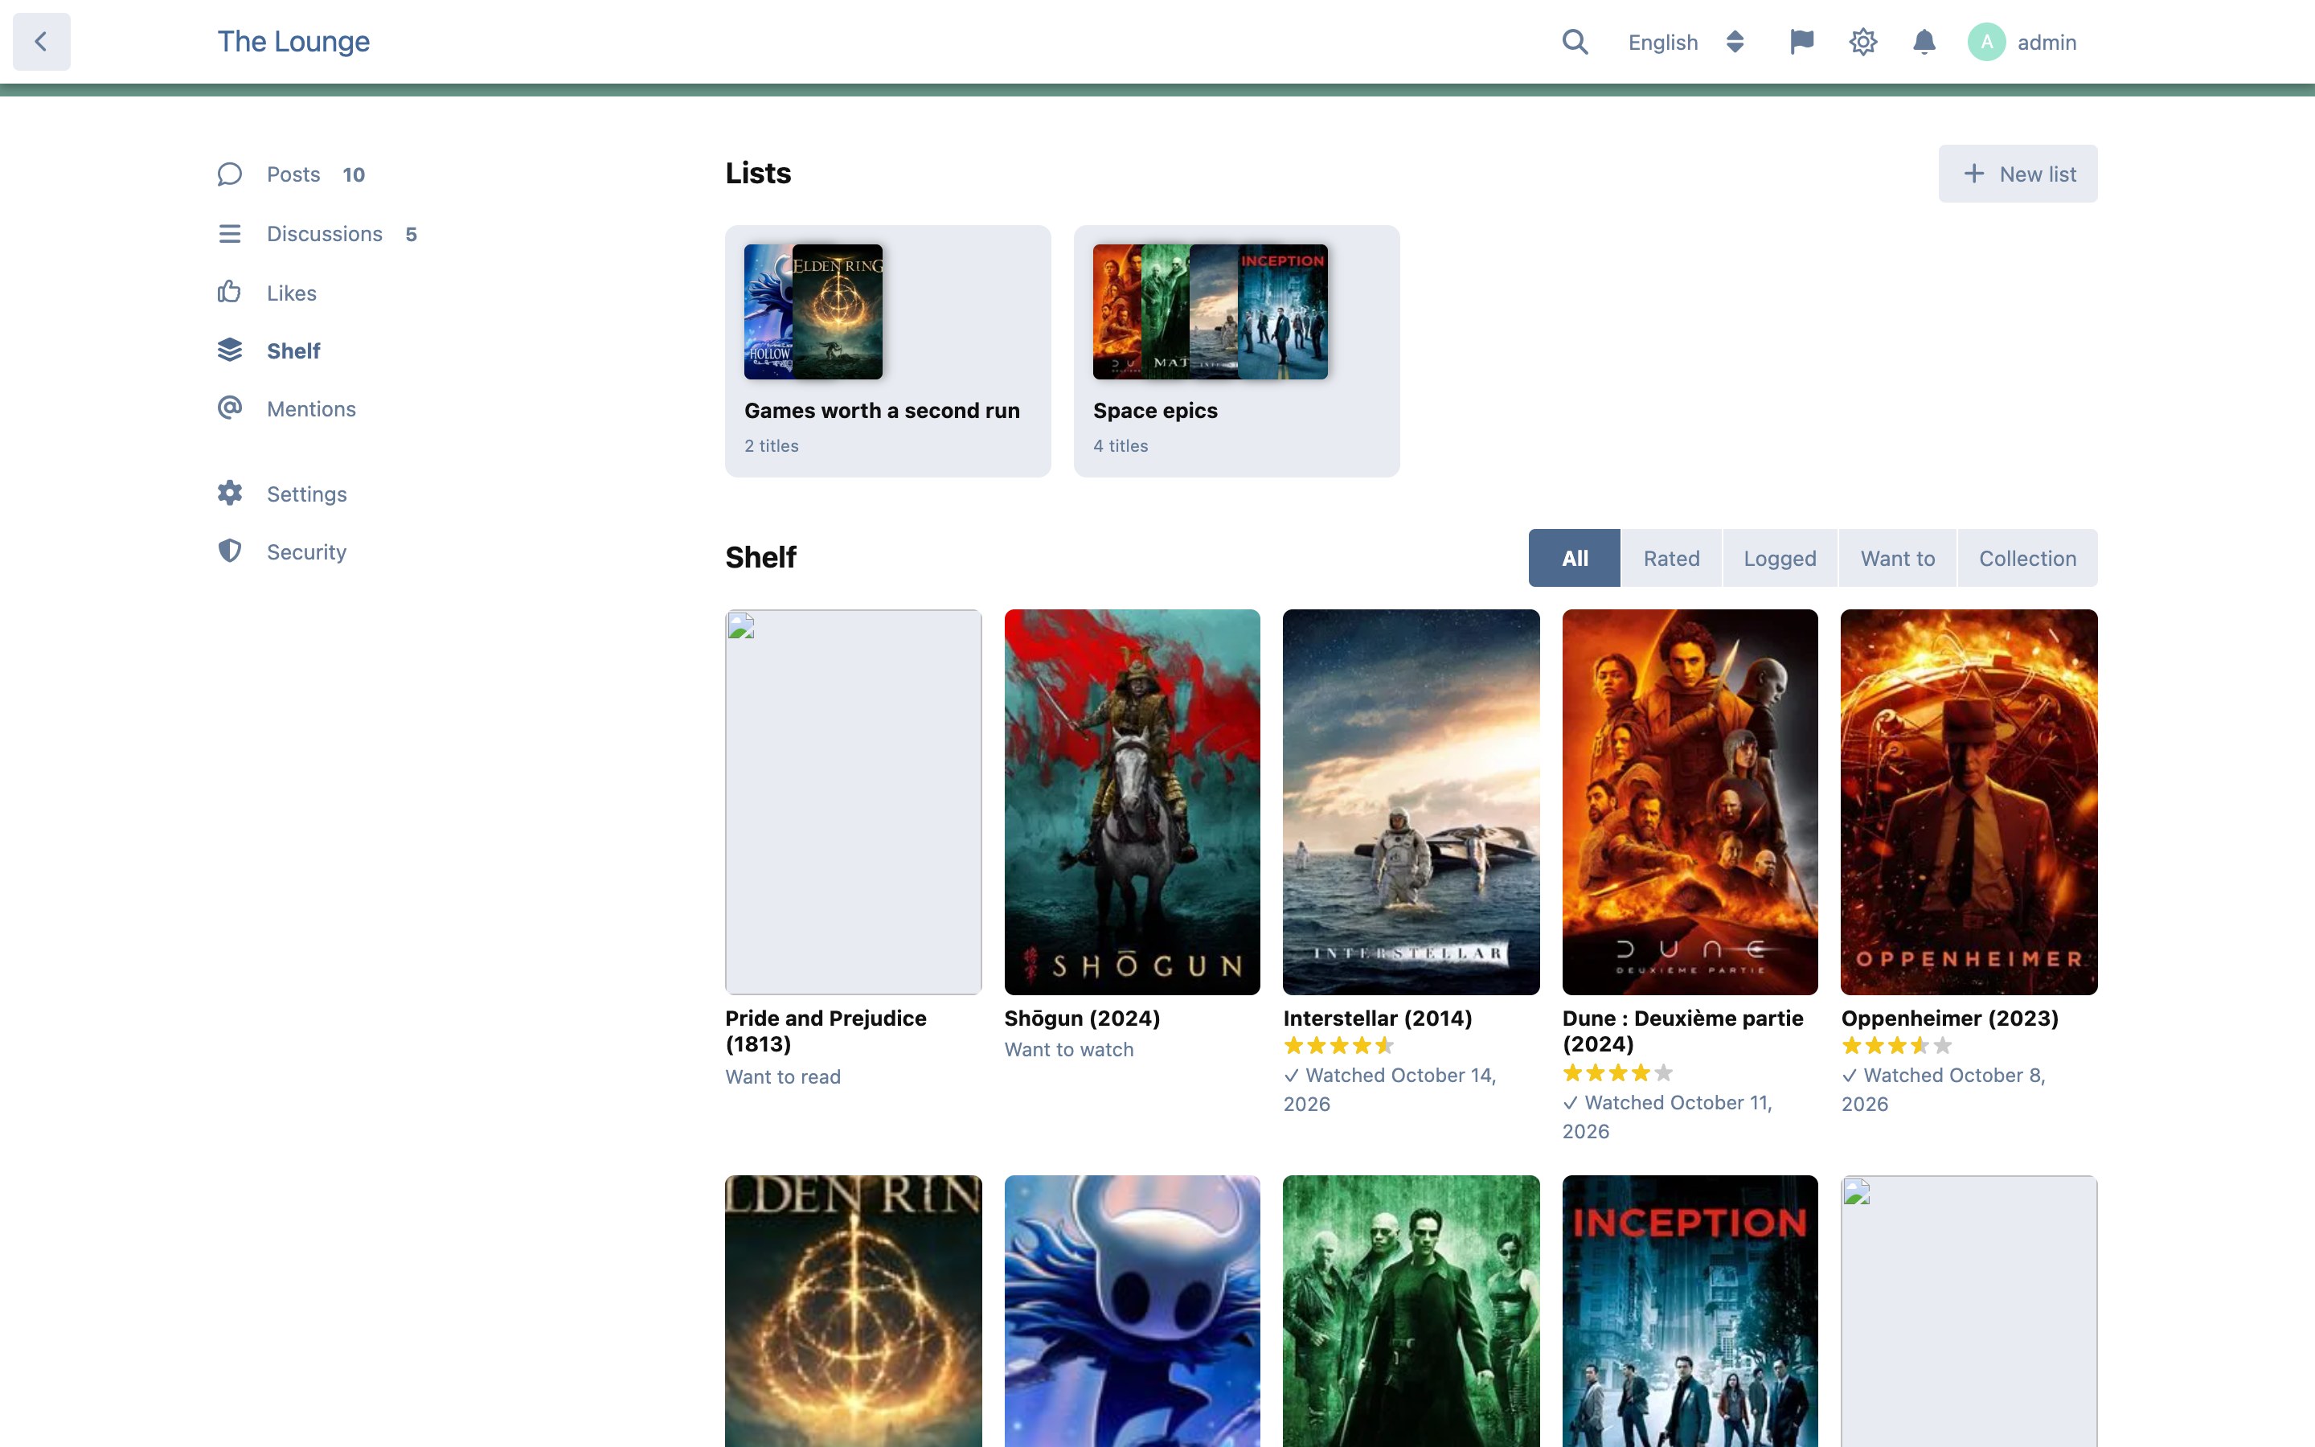Click the Oppenheimer star rating
The height and width of the screenshot is (1447, 2315).
coord(1897,1045)
